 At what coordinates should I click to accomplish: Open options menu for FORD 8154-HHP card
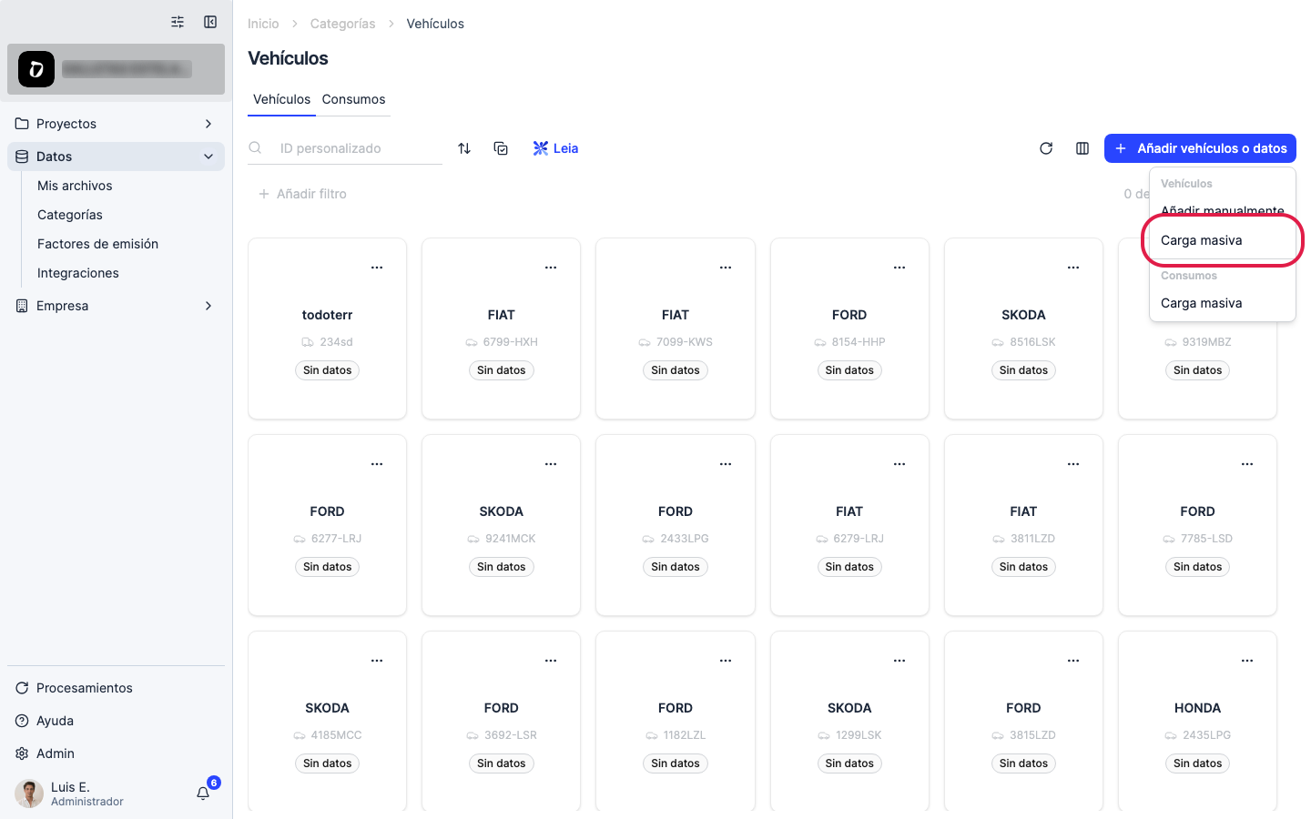[899, 268]
